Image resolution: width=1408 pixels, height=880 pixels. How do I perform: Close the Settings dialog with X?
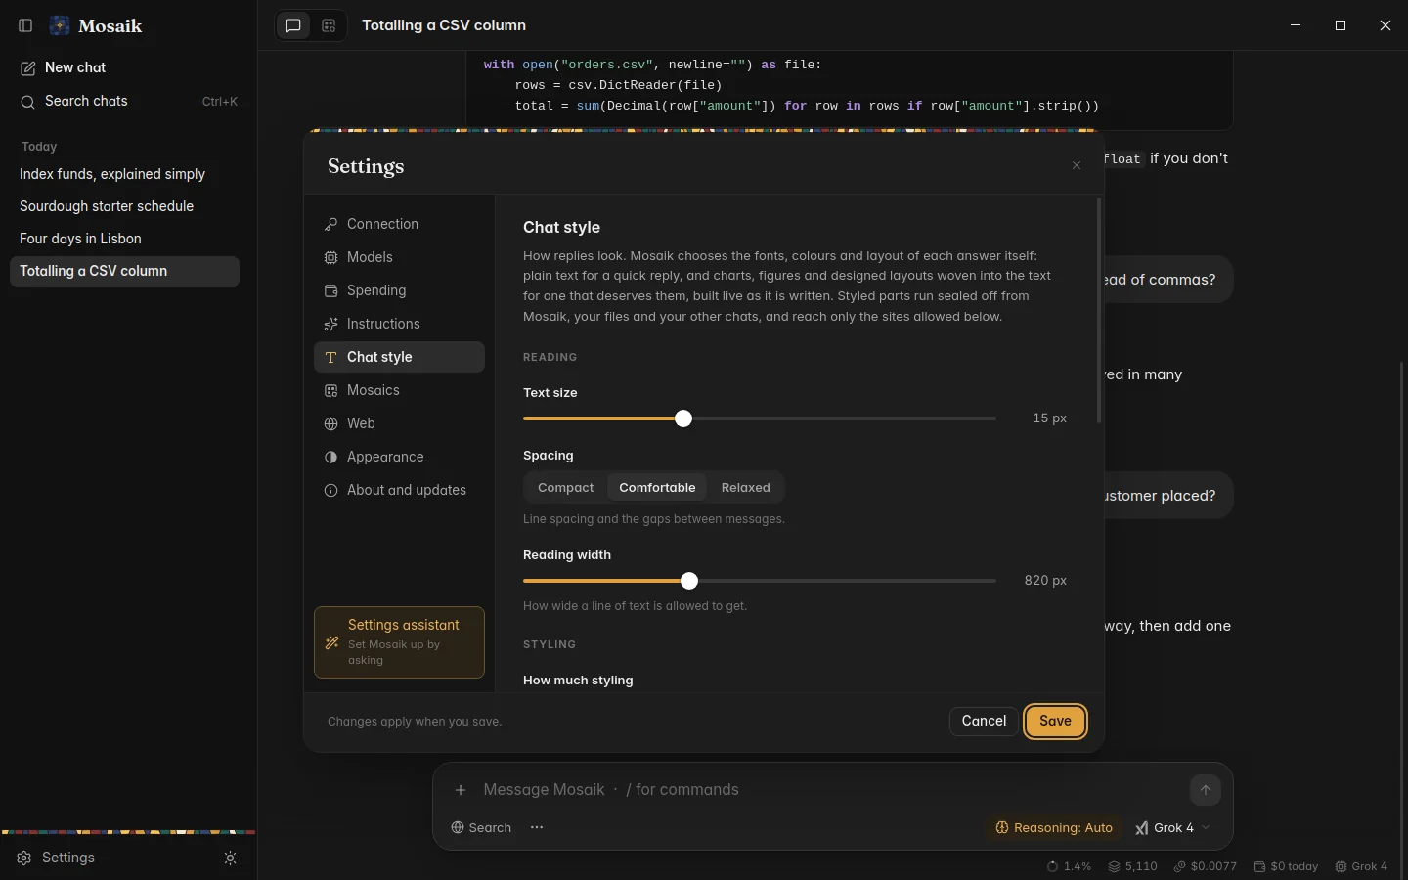[x=1077, y=165]
